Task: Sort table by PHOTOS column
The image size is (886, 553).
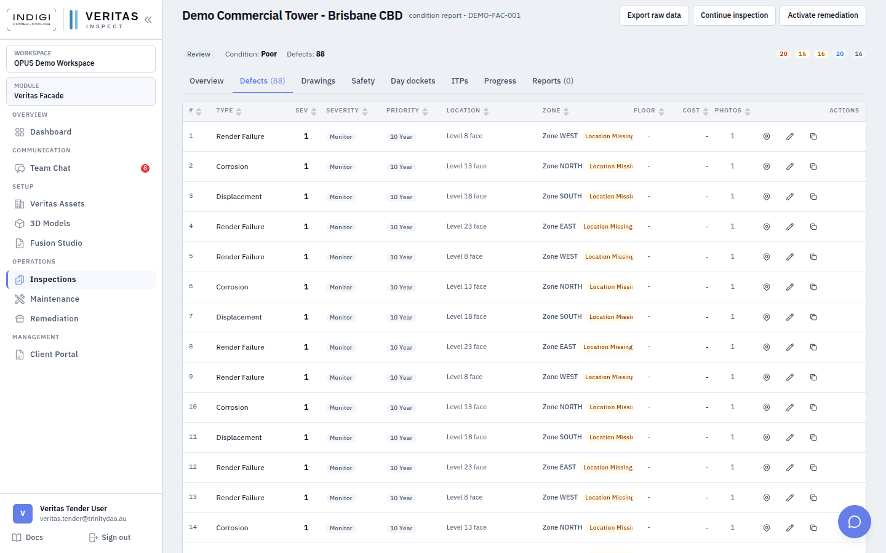Action: (733, 111)
